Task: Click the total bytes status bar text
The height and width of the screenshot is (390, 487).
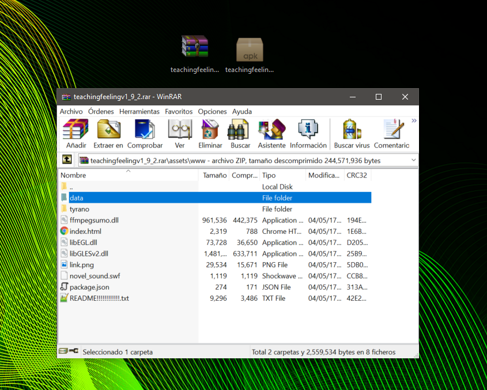Action: pos(323,352)
